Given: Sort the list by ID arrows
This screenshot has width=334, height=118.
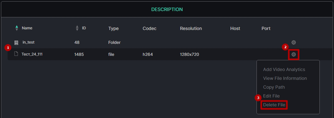Looking at the screenshot, I should click(x=77, y=28).
